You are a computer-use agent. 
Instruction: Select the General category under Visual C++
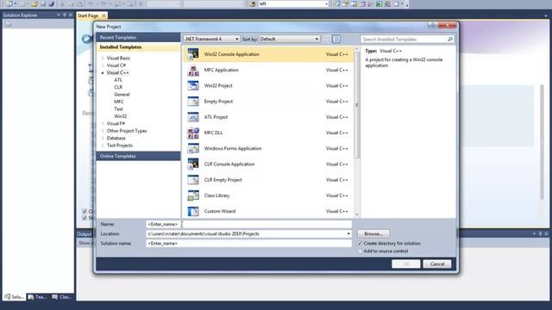point(122,95)
